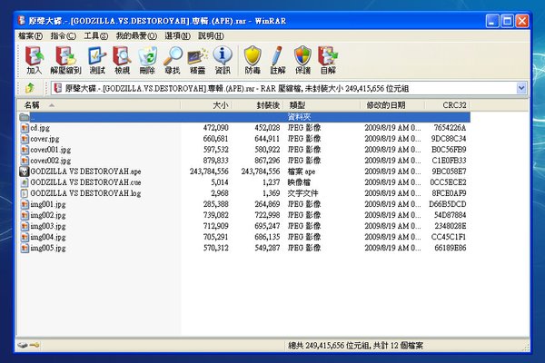Select file name cover002.jpg
The image size is (545, 363).
tap(50, 161)
